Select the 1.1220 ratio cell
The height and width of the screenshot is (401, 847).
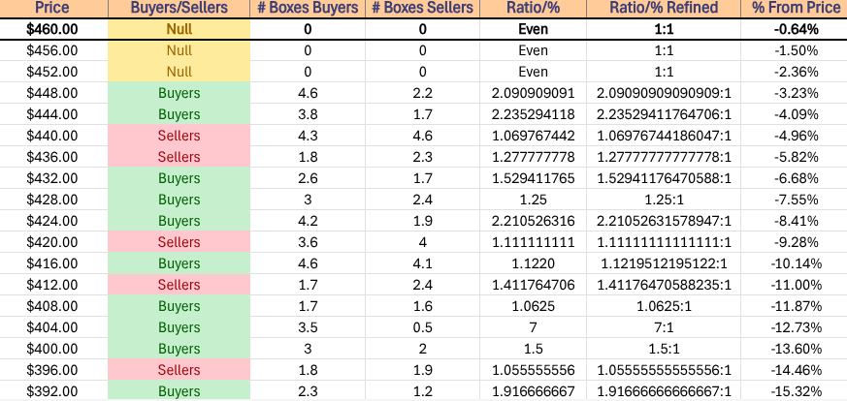tap(533, 263)
